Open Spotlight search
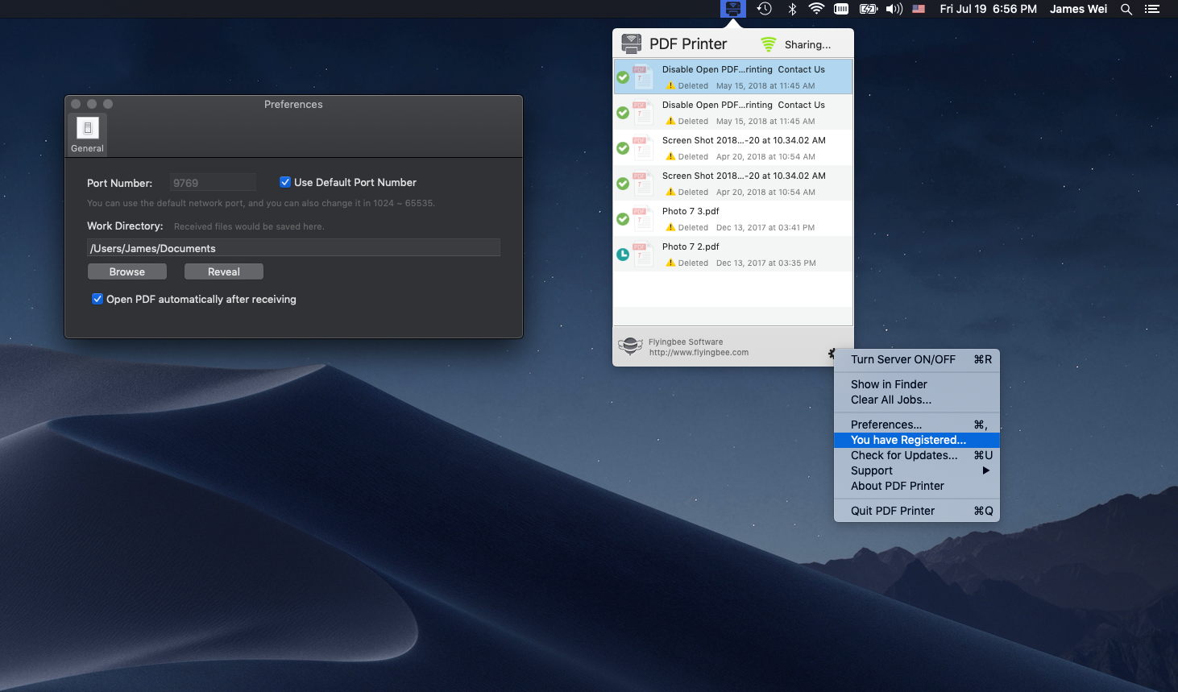The image size is (1178, 692). (x=1126, y=9)
